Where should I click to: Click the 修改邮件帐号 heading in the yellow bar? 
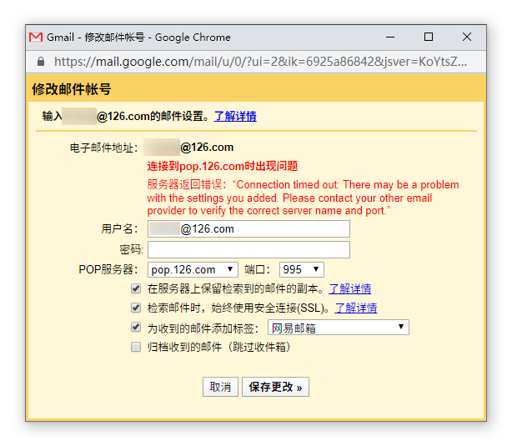(x=72, y=89)
